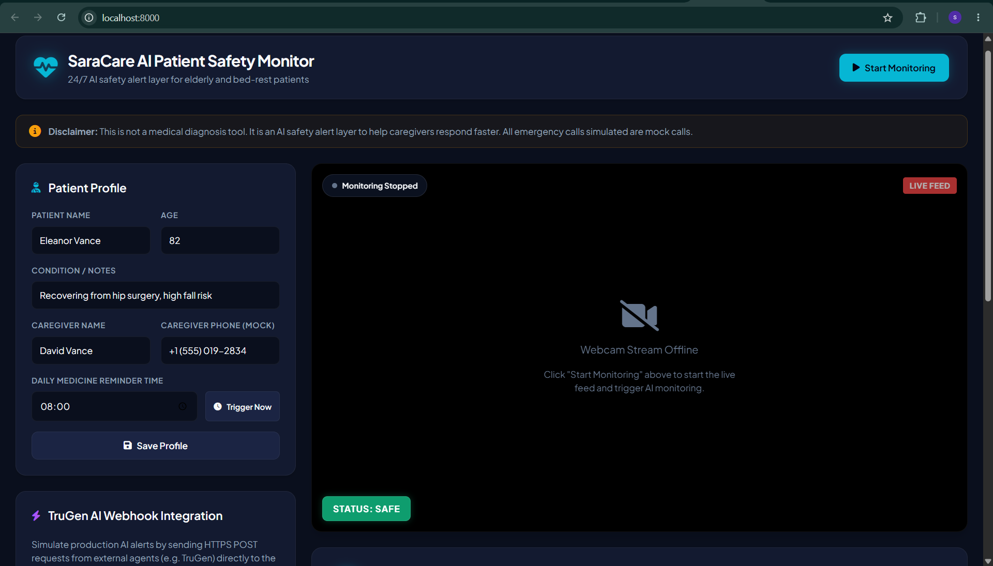The height and width of the screenshot is (566, 993).
Task: Click the Monitoring Stopped status pill
Action: (x=374, y=186)
